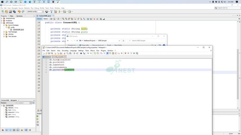The width and height of the screenshot is (241, 135).
Task: Expand the Test Packages node
Action: [4, 32]
